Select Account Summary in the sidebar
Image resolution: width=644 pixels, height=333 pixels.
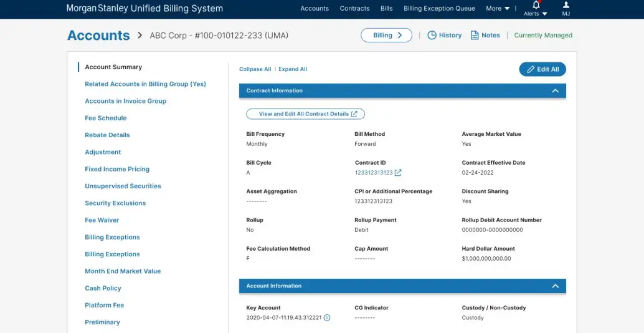pyautogui.click(x=113, y=67)
